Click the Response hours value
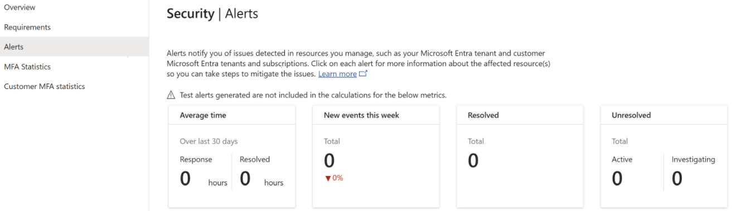732x211 pixels. click(185, 179)
